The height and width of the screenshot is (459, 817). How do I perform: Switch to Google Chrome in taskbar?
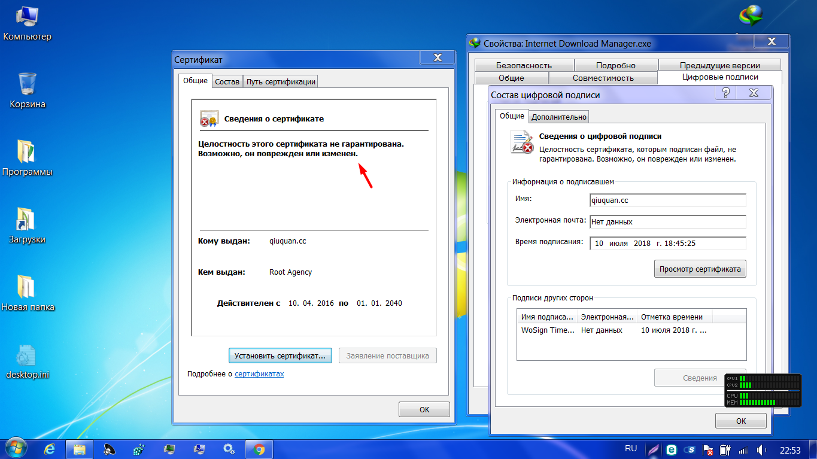tap(259, 448)
